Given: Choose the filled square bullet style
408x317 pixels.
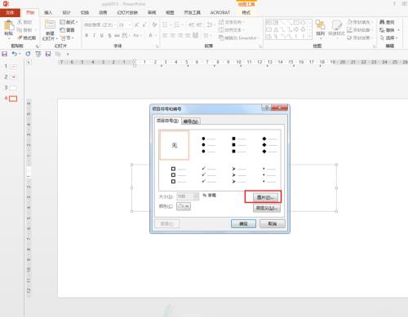Looking at the screenshot, I should [239, 145].
